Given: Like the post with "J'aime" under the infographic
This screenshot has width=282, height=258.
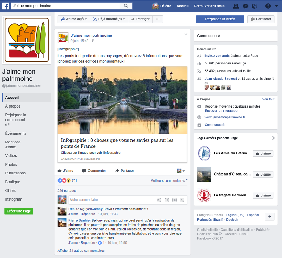Looking at the screenshot, I should 66,171.
